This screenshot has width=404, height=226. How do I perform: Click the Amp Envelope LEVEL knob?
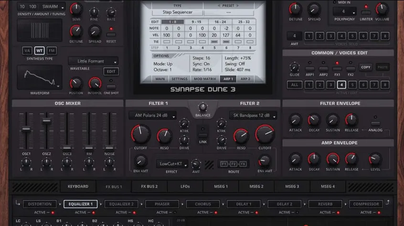[x=375, y=159]
